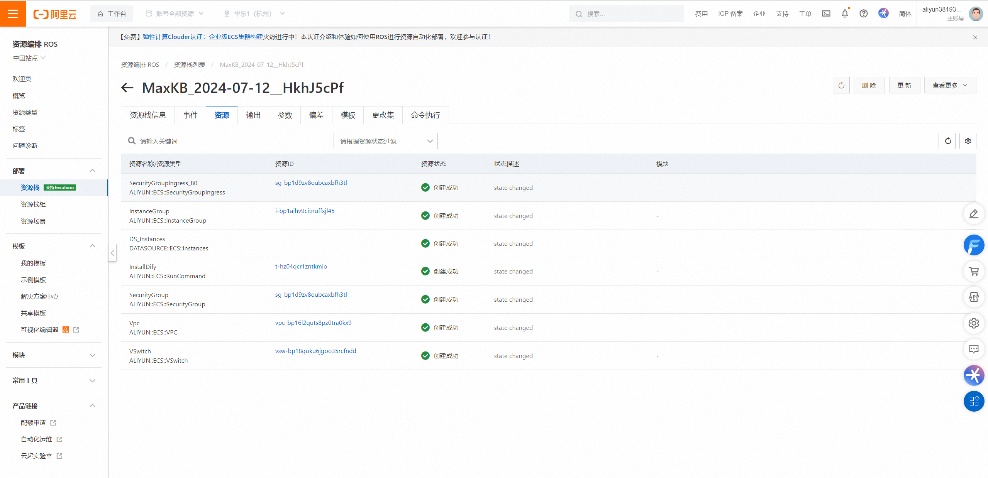Image resolution: width=988 pixels, height=478 pixels.
Task: Open the floating edit pencil icon
Action: 974,213
